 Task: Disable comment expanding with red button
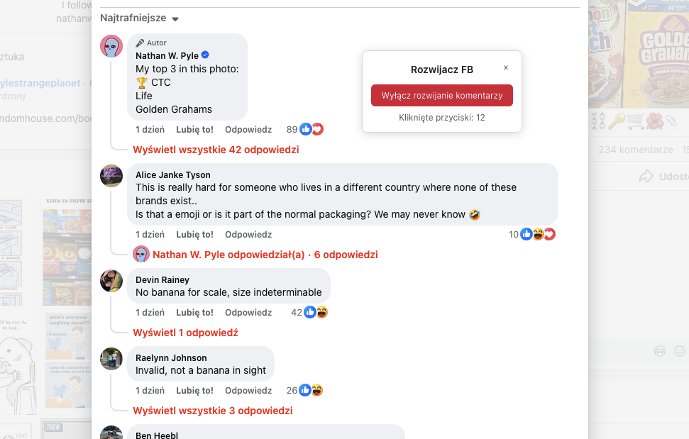(442, 96)
